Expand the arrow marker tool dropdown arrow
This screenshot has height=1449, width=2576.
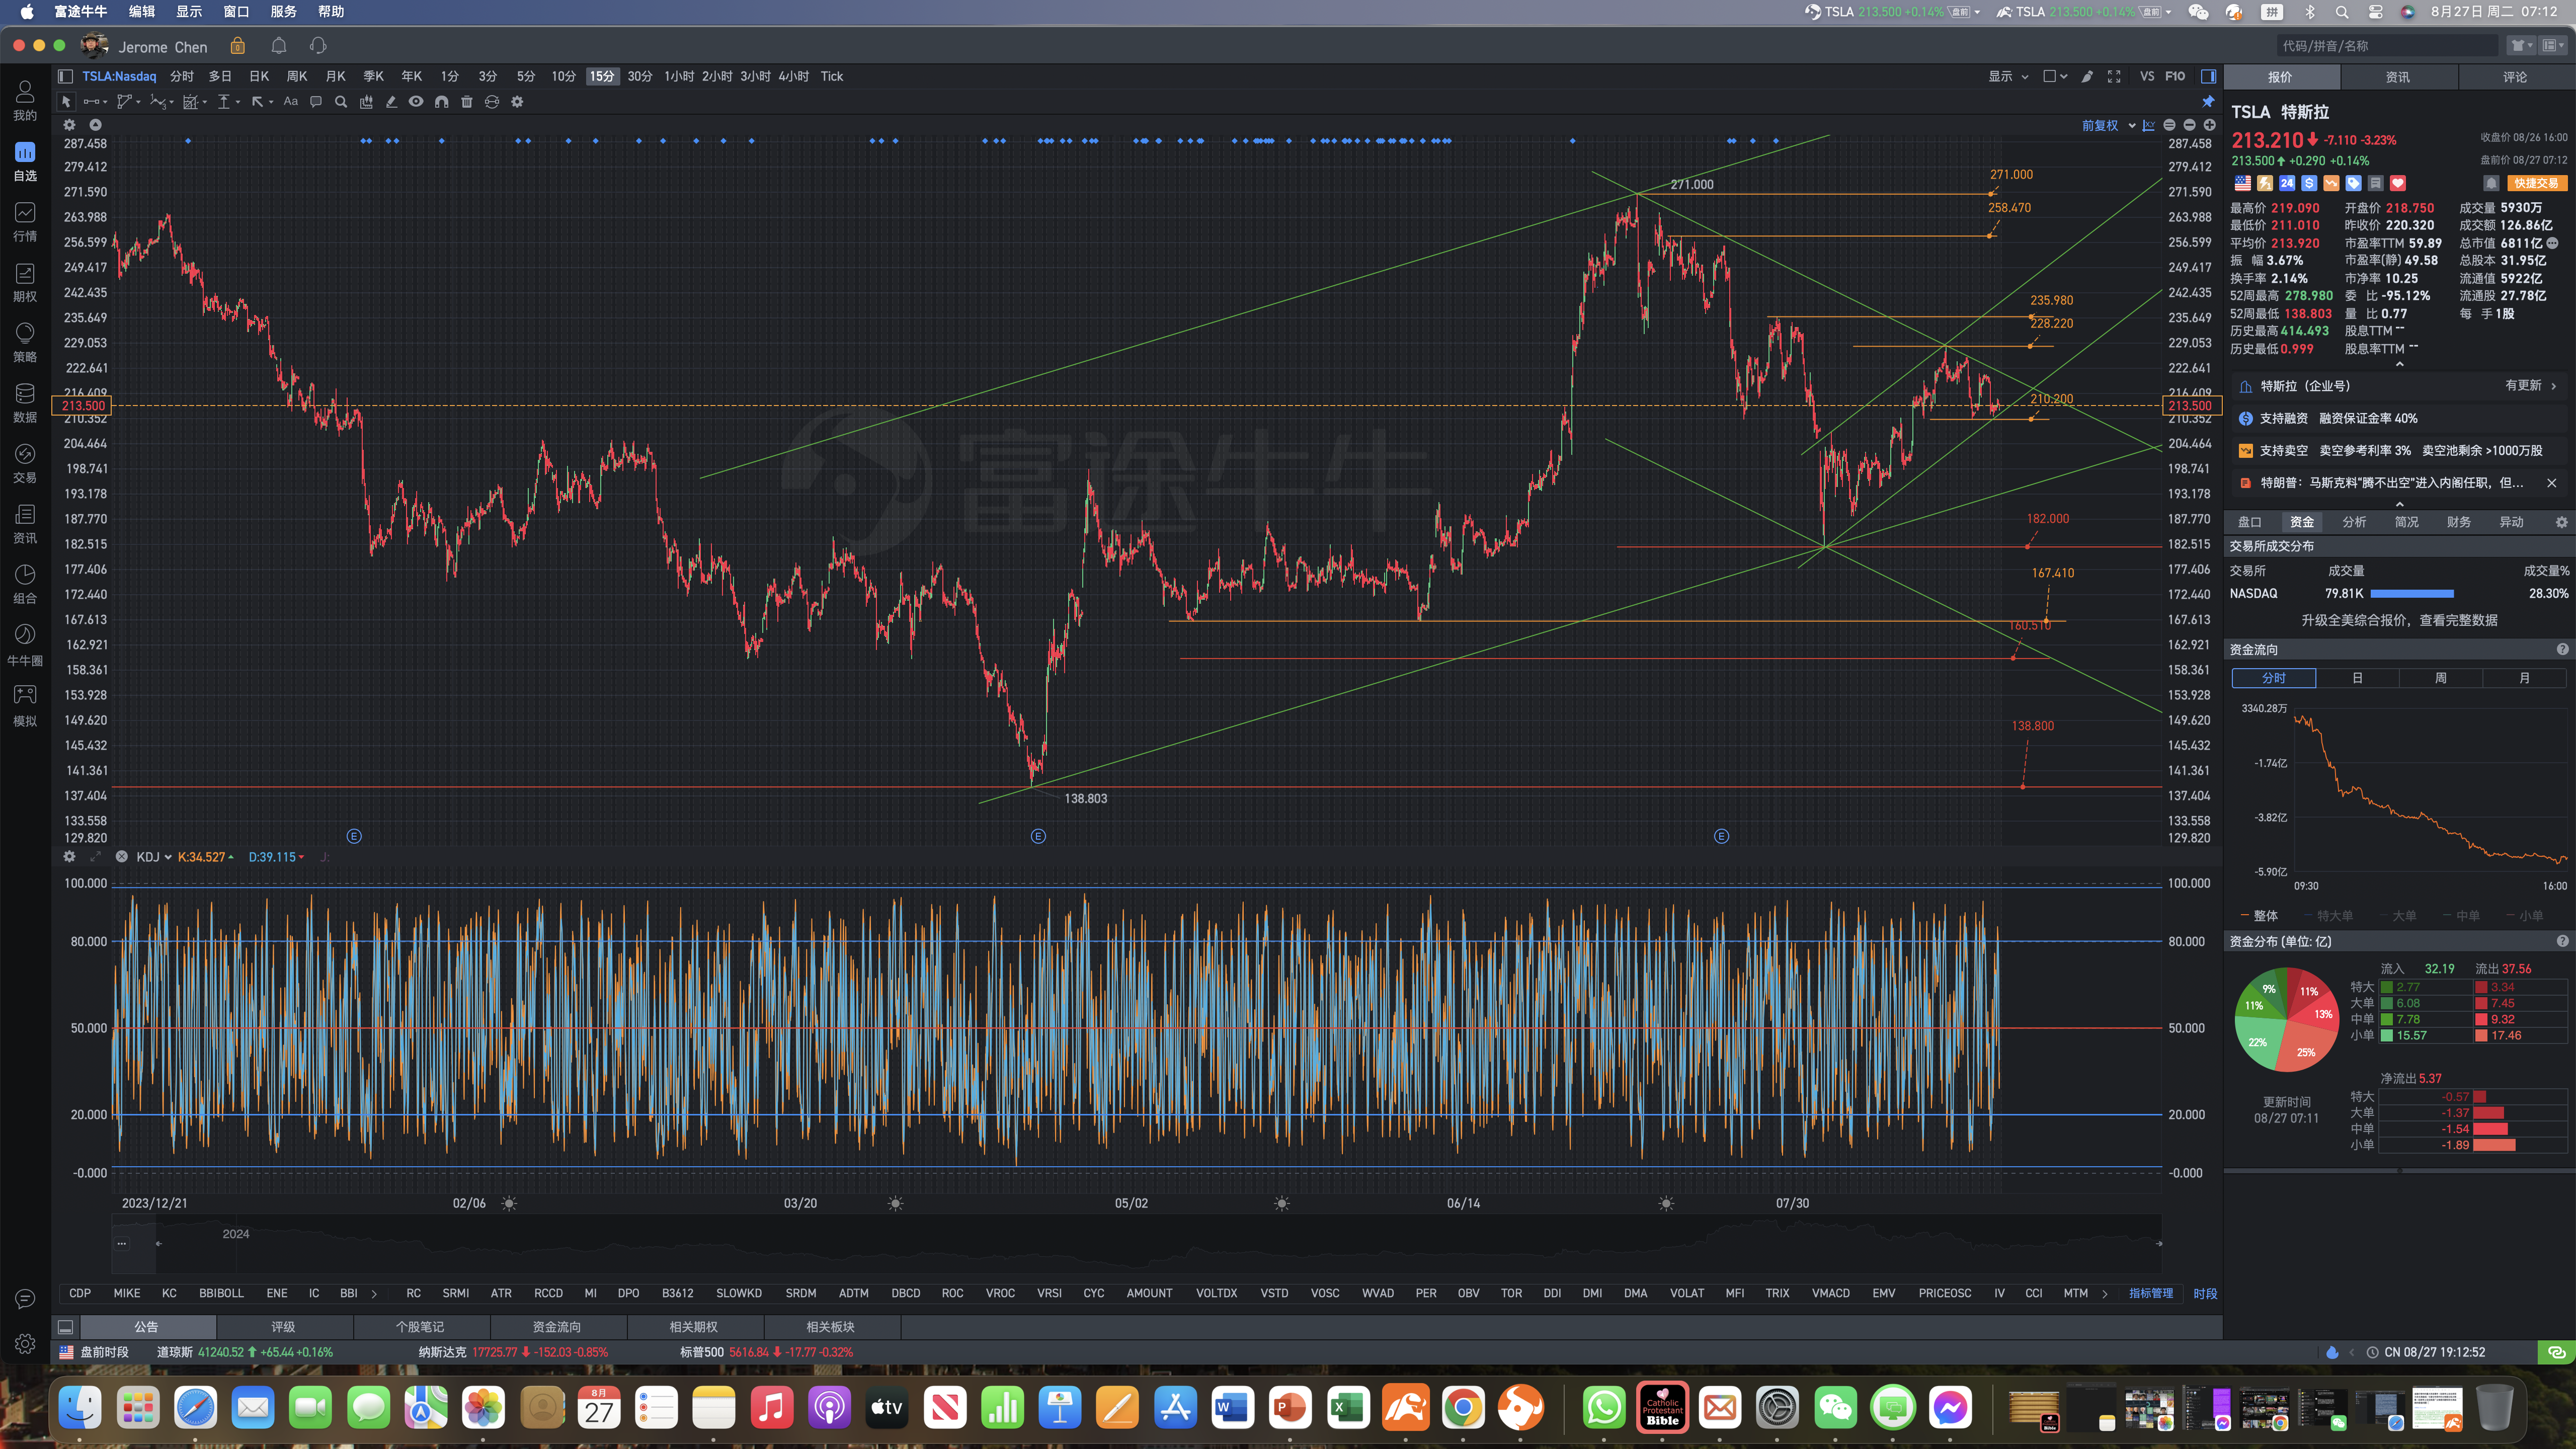click(271, 102)
